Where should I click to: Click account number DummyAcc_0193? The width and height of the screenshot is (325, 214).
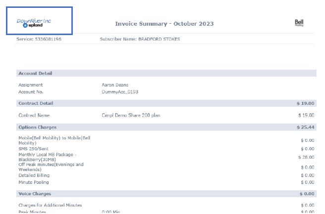(120, 91)
